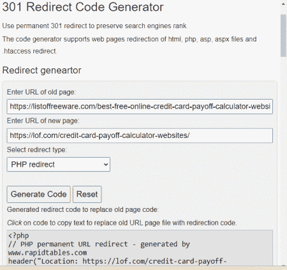This screenshot has height=270, width=287.
Task: Click the 'Enter URL of new page' label
Action: [x=43, y=121]
